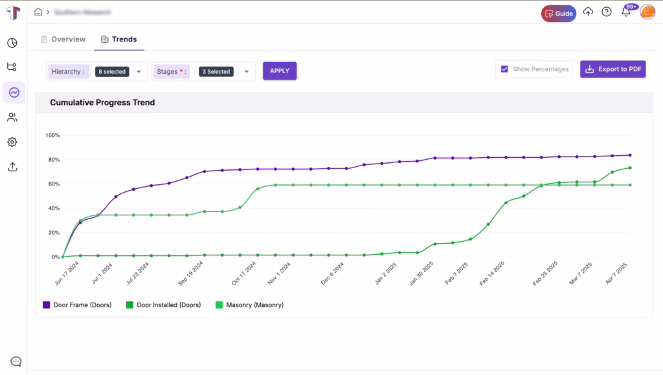Click Export to PDF button
663x375 pixels.
pos(612,69)
